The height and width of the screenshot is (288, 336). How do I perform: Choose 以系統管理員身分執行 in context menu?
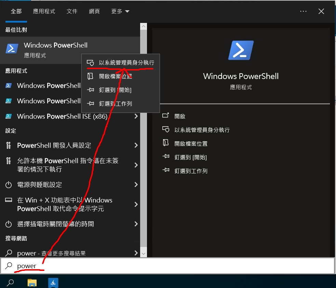121,63
